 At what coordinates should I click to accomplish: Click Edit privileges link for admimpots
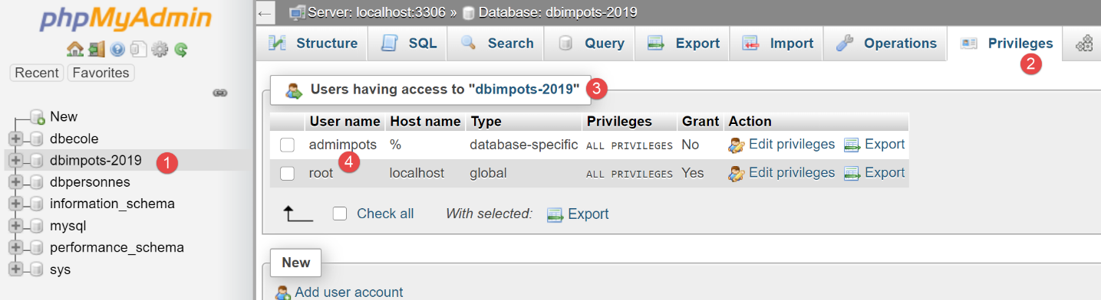(792, 144)
